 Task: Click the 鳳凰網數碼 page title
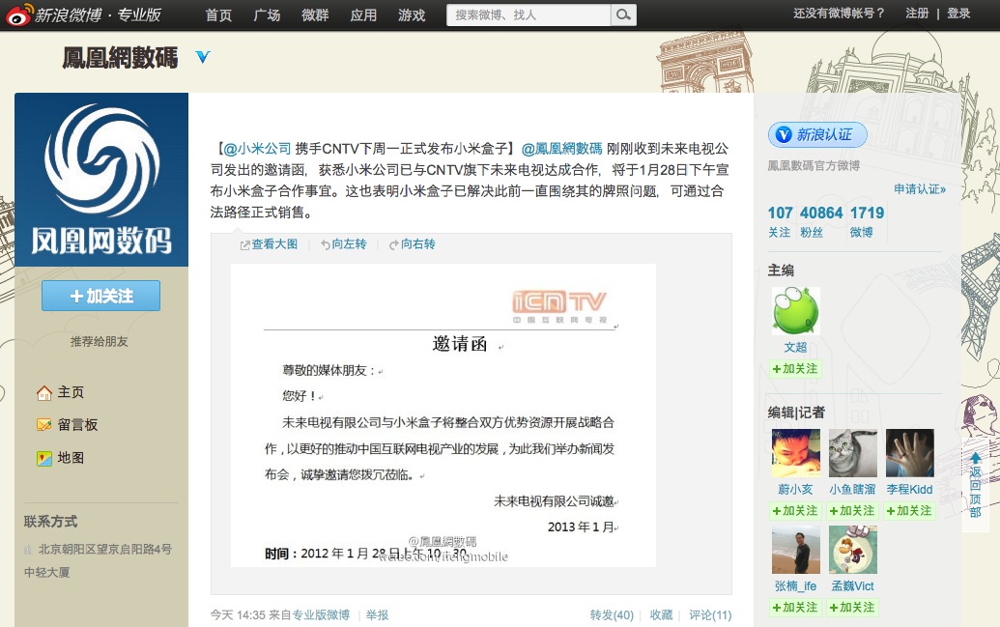[121, 58]
